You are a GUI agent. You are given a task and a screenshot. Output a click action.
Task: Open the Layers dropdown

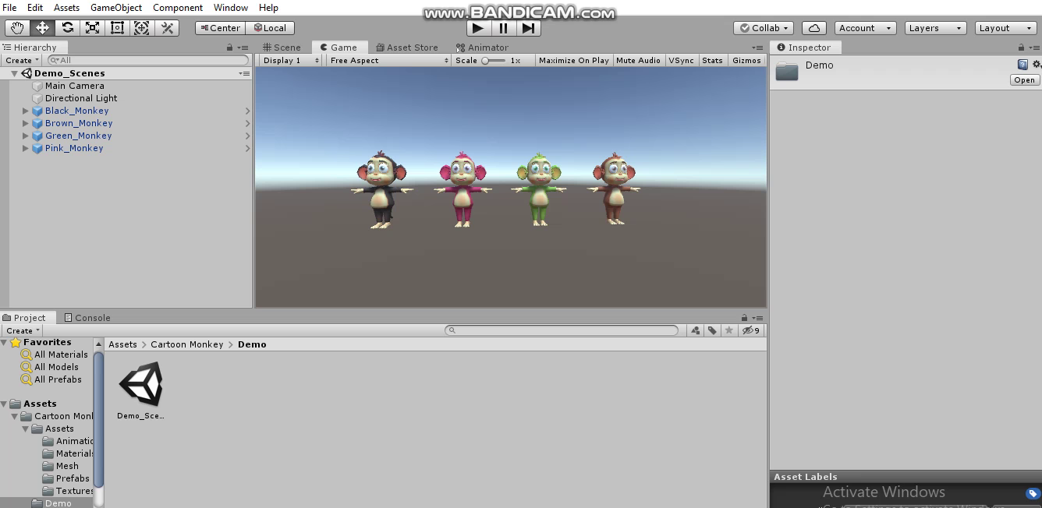tap(935, 28)
